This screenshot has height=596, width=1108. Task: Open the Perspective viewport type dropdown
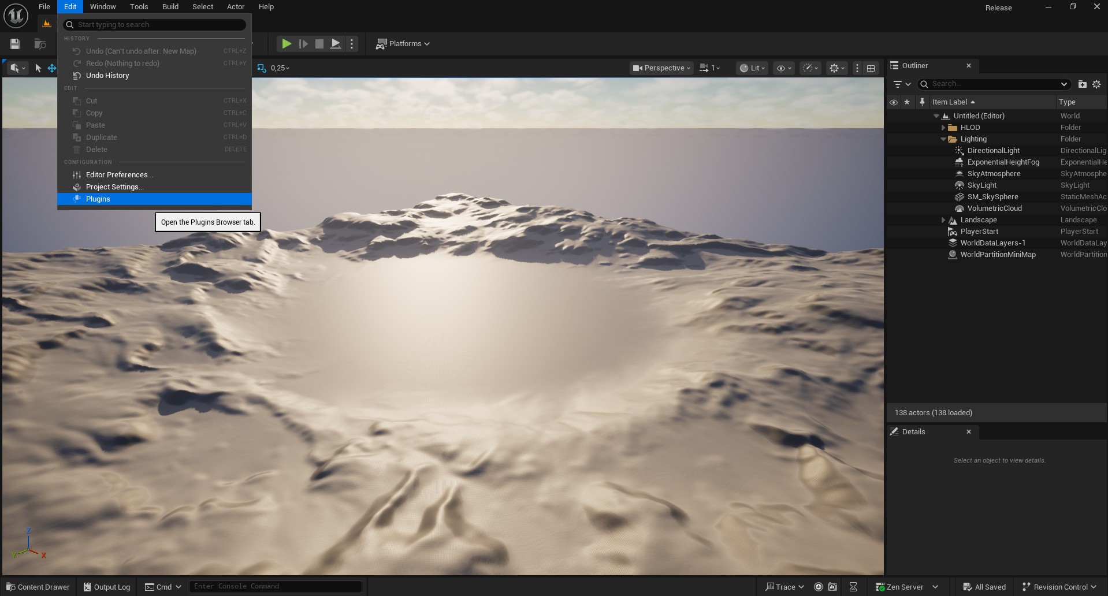click(661, 68)
